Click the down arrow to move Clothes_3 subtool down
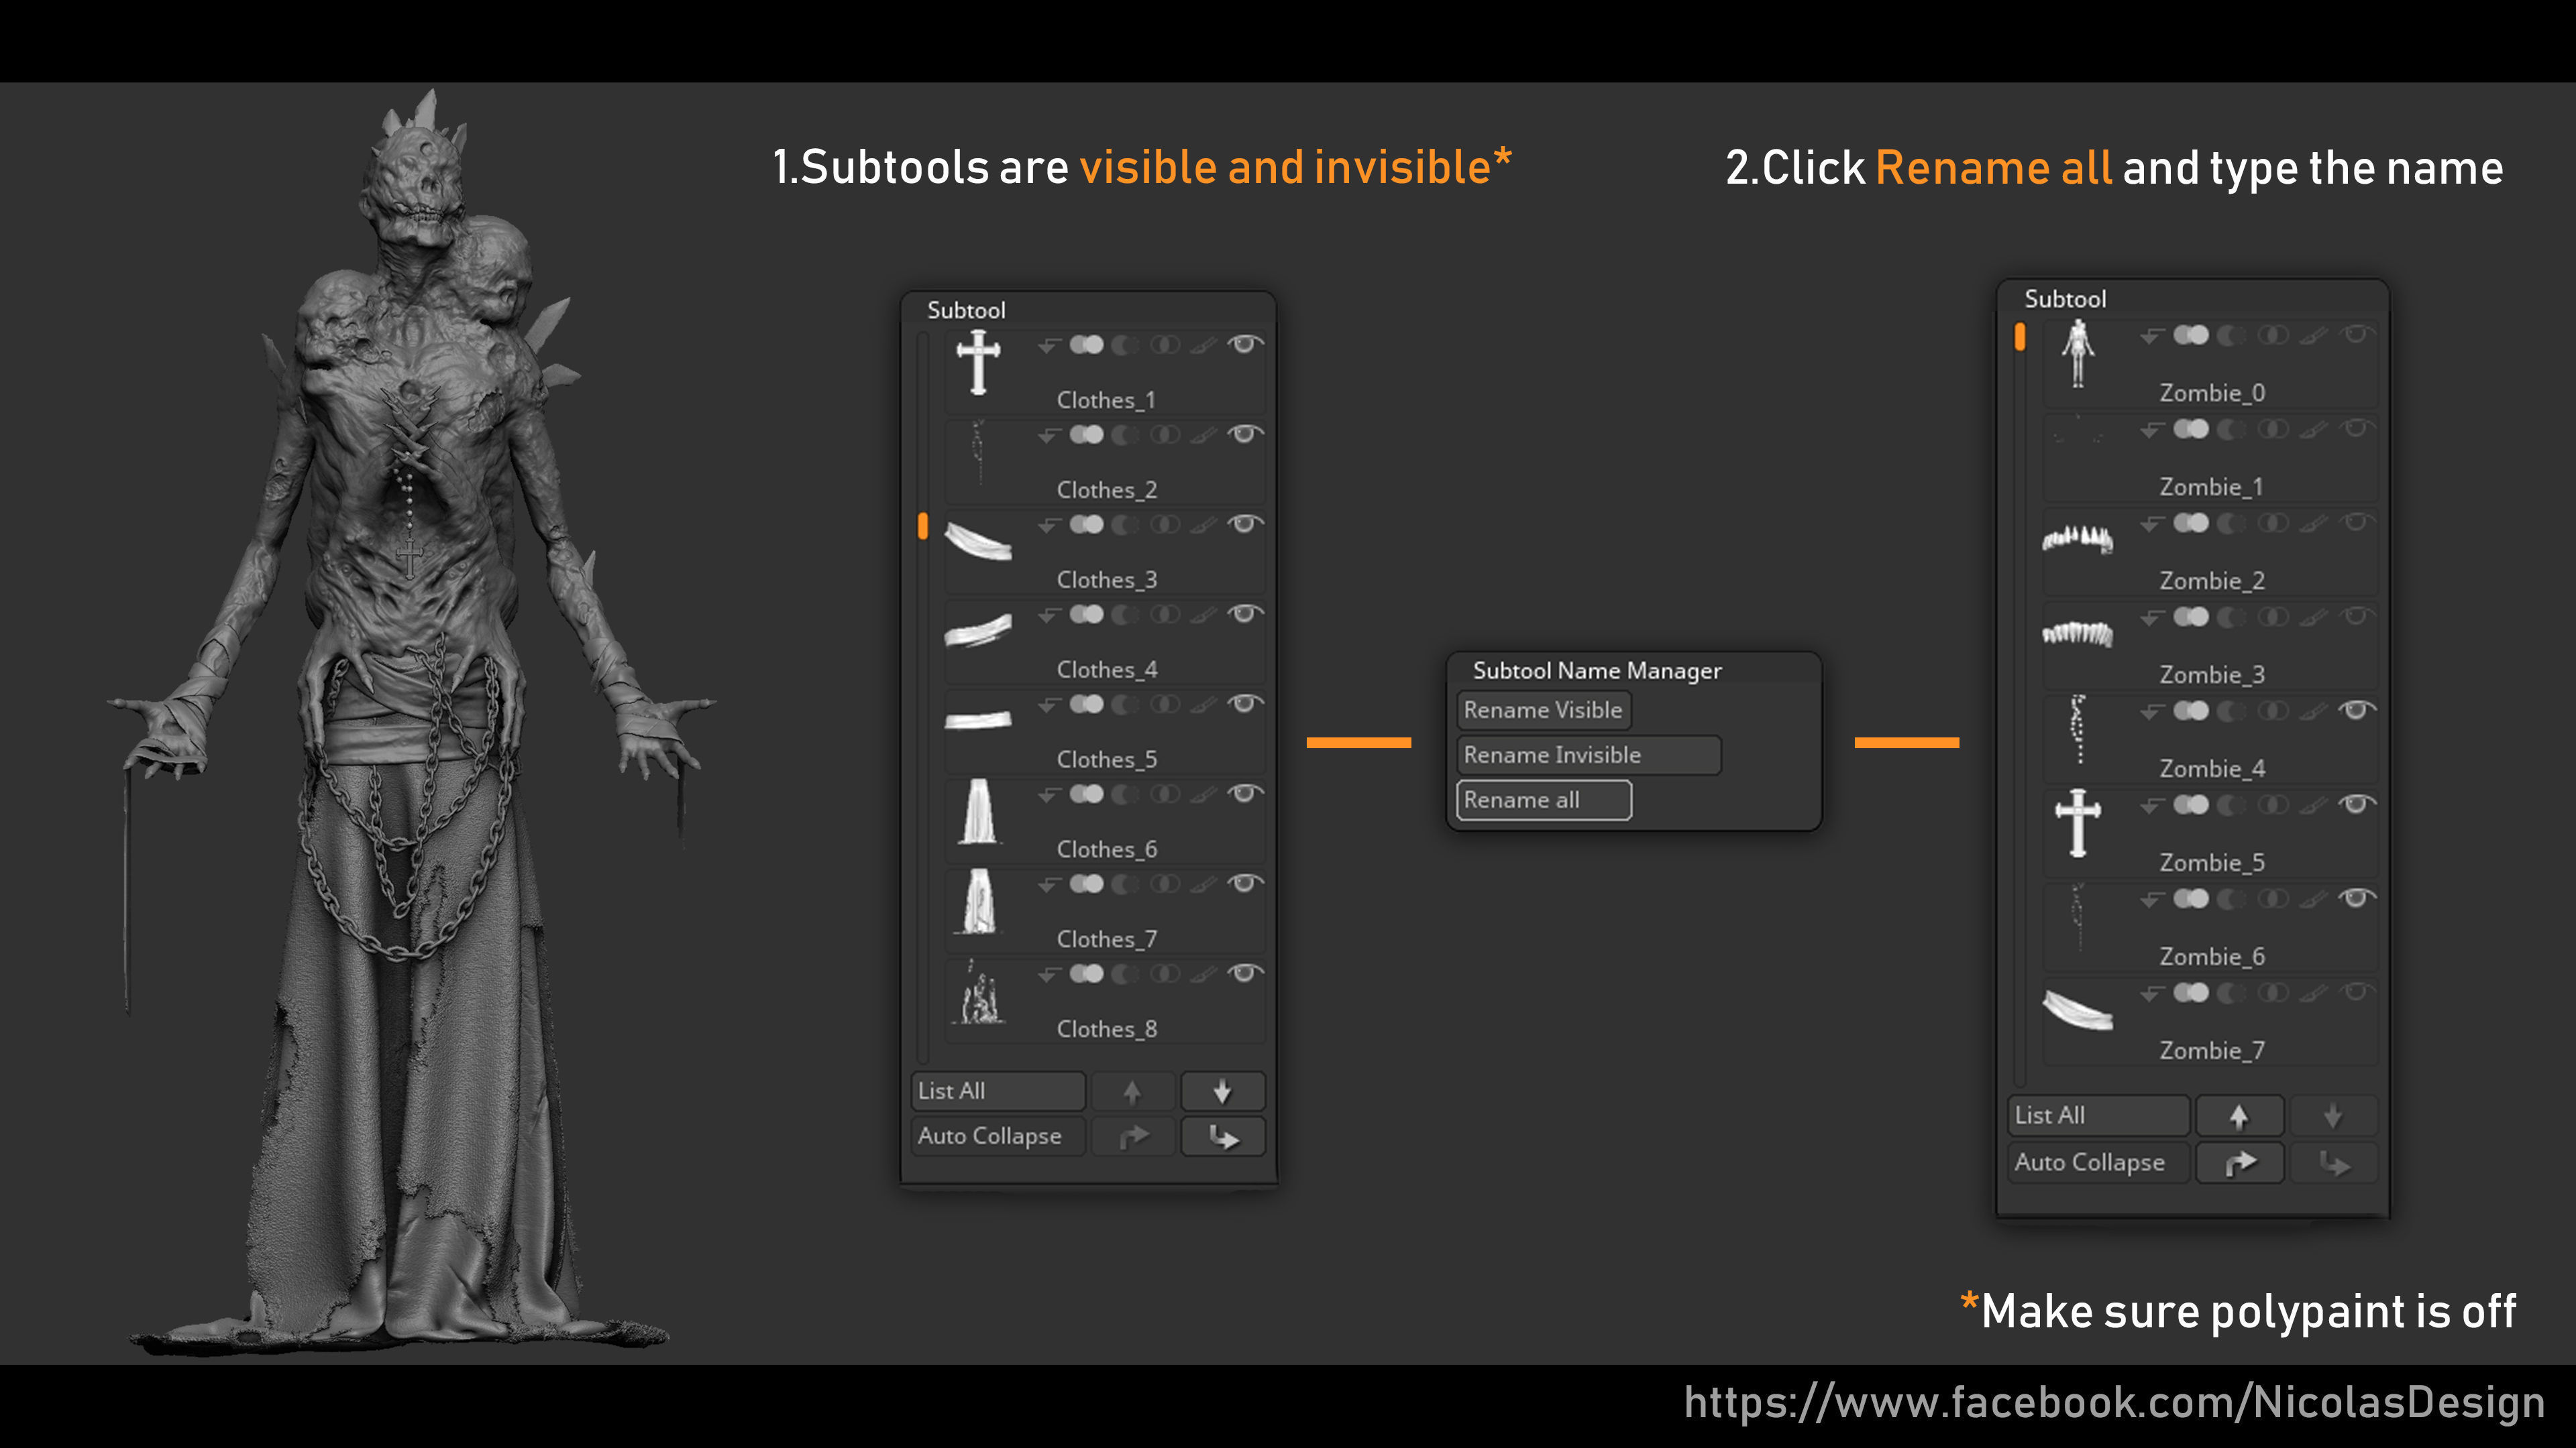Screen dimensions: 2576x1448 point(1224,1090)
